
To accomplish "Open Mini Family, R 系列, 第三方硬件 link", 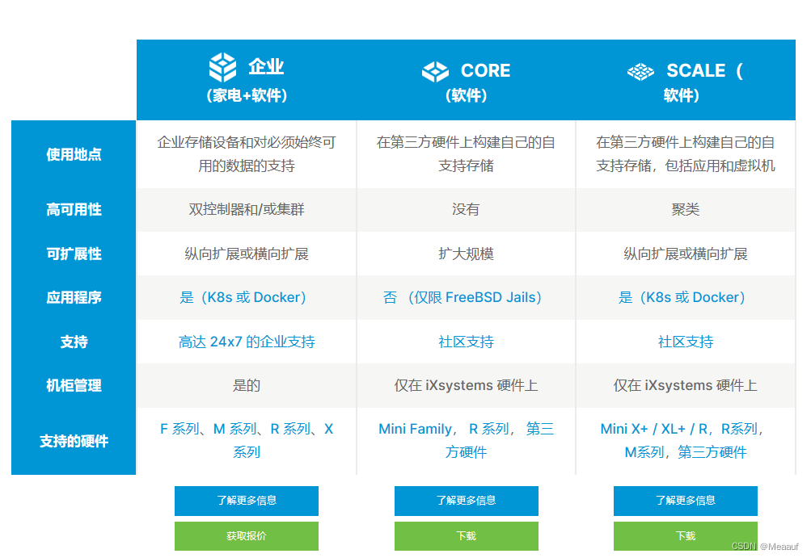I will pyautogui.click(x=466, y=440).
